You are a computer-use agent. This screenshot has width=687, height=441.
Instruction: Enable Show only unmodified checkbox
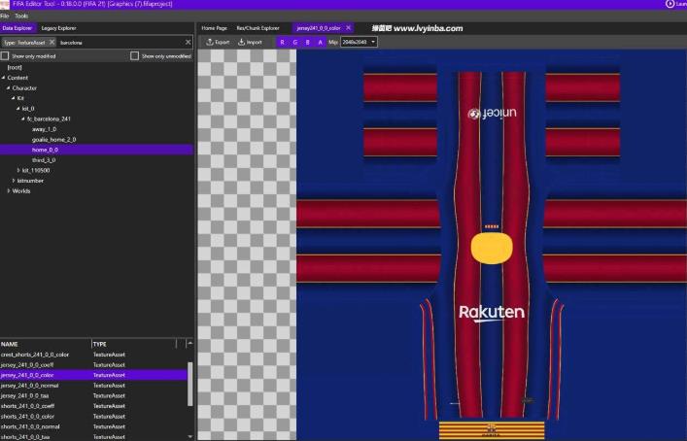[134, 56]
